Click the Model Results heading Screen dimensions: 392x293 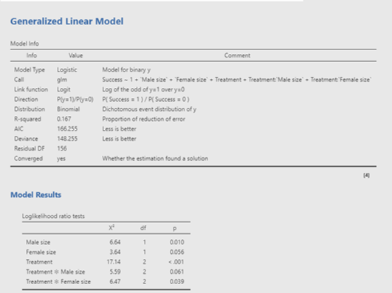pyautogui.click(x=35, y=195)
